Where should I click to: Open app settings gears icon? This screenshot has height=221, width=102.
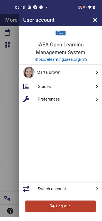7,198
